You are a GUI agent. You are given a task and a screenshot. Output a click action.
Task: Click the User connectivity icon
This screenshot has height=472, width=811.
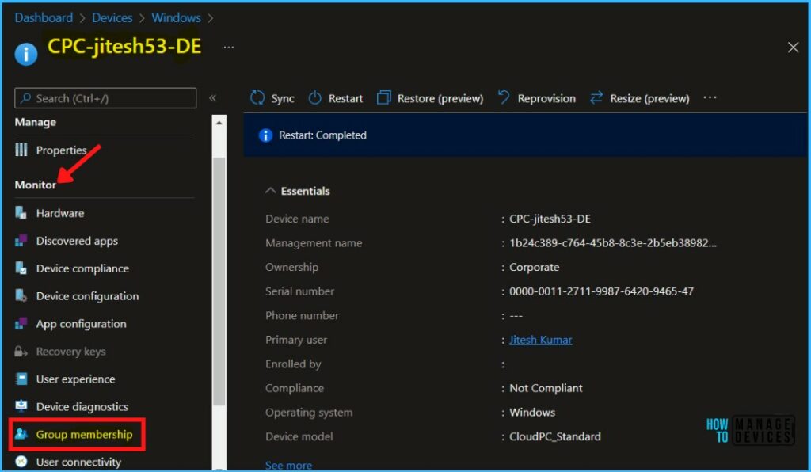point(21,461)
